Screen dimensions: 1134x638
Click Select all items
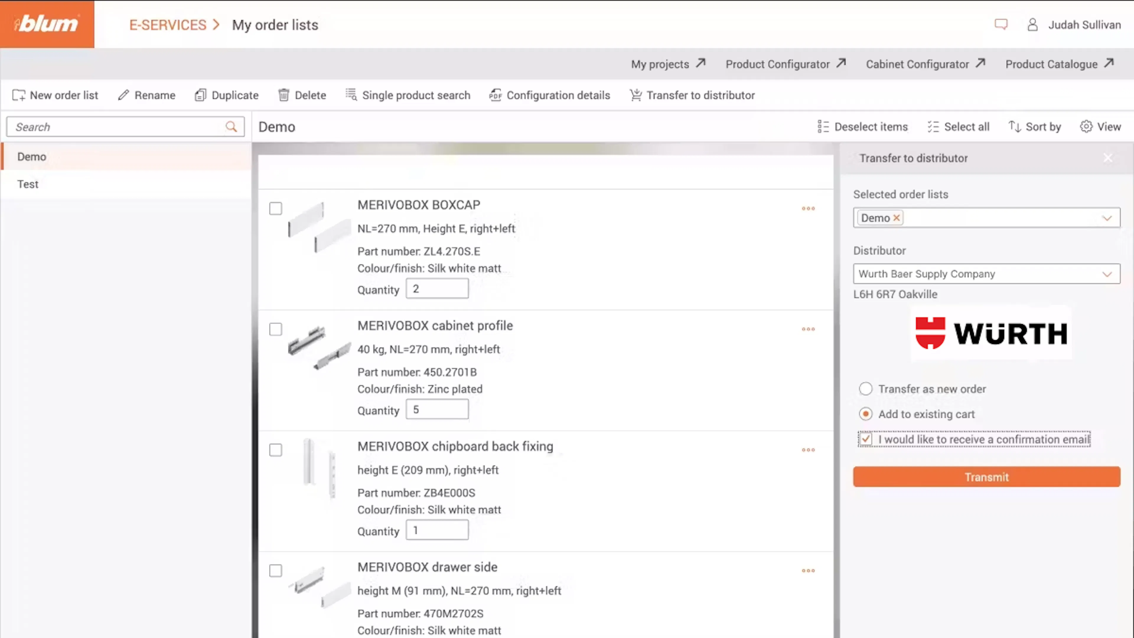[958, 127]
